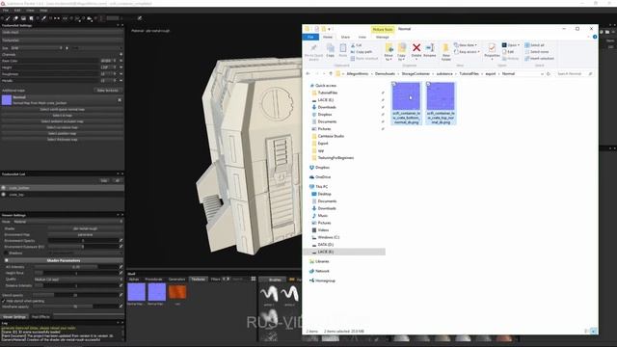Open Quick Access Toolbar customize arrow

[x=330, y=29]
